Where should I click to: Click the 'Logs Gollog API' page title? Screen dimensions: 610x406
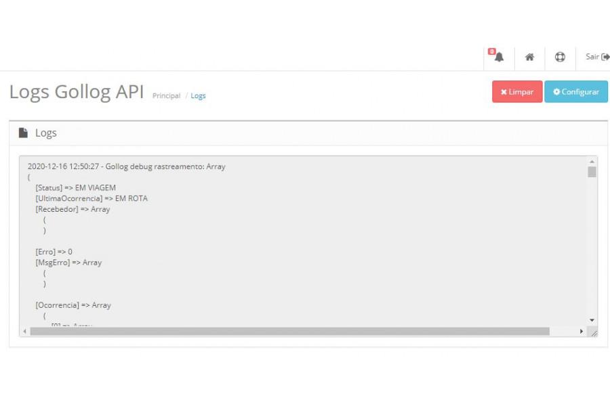(x=77, y=92)
